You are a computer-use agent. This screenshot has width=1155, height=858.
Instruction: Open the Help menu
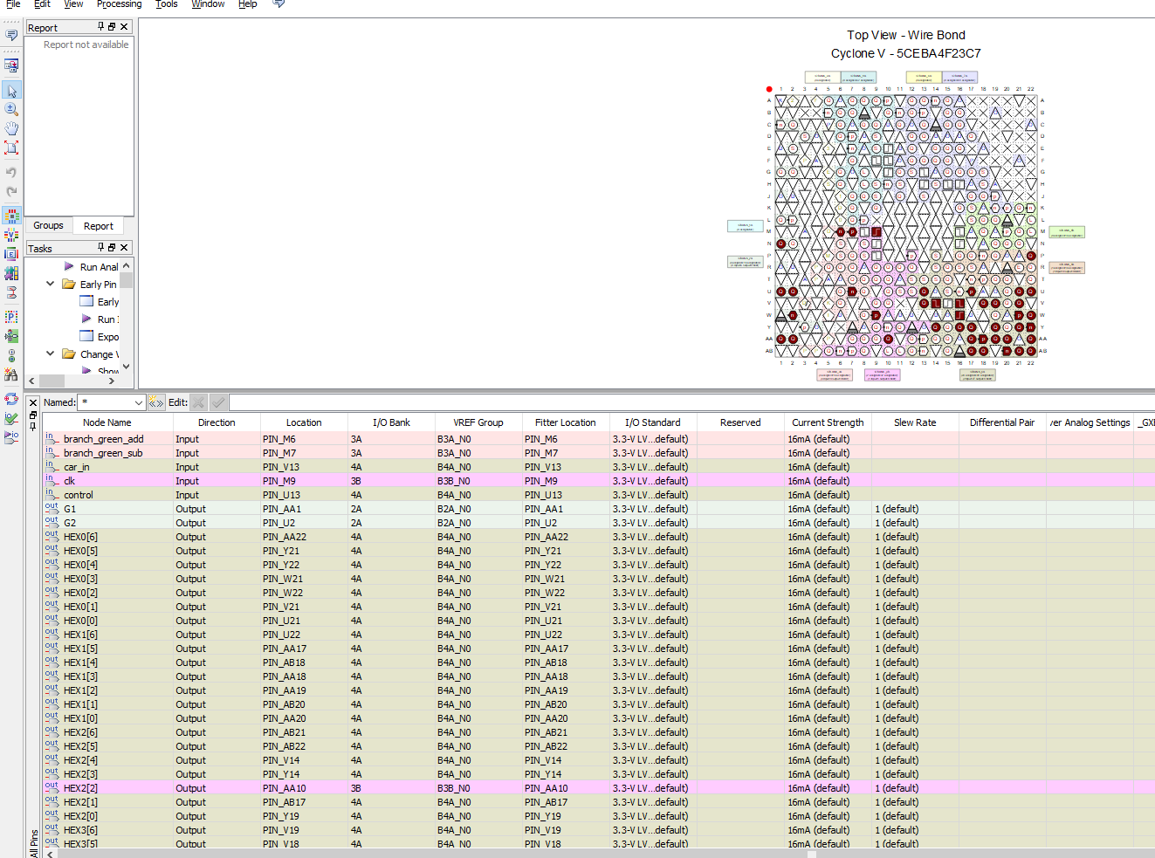[248, 4]
